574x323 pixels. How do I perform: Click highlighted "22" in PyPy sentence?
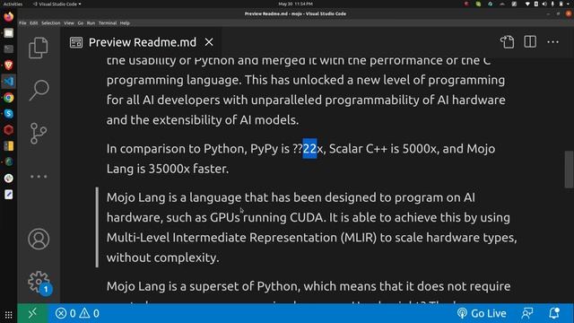point(309,149)
